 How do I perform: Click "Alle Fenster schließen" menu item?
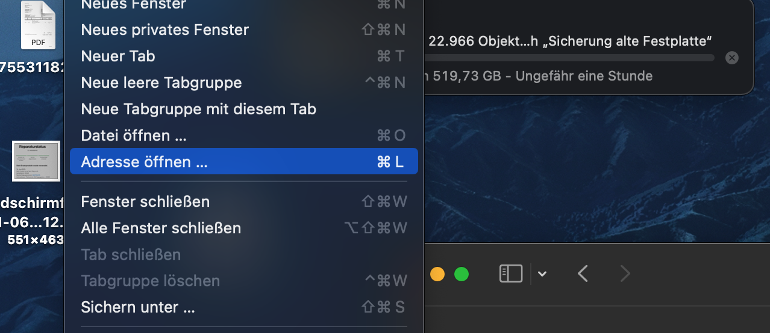(x=161, y=228)
